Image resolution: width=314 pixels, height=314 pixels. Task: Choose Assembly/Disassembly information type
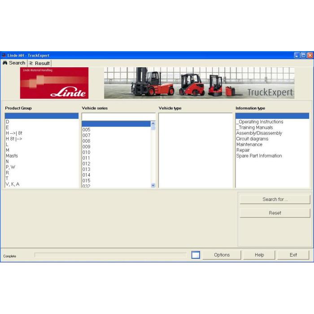click(272, 133)
